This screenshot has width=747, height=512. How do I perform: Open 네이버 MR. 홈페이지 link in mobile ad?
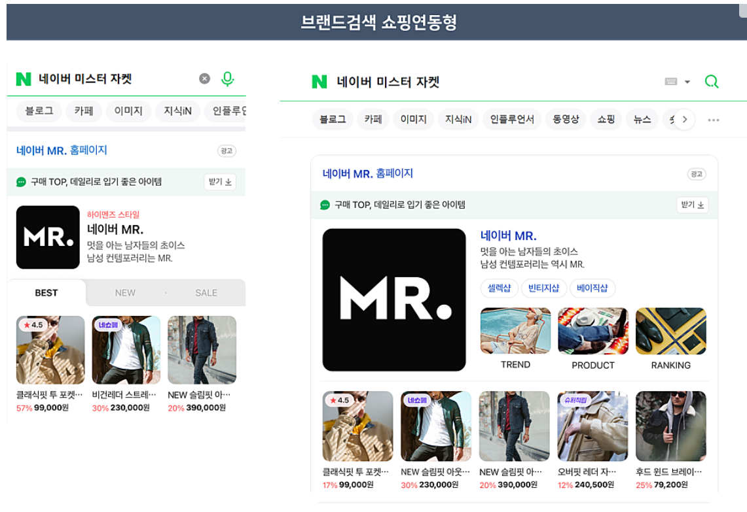pyautogui.click(x=62, y=150)
